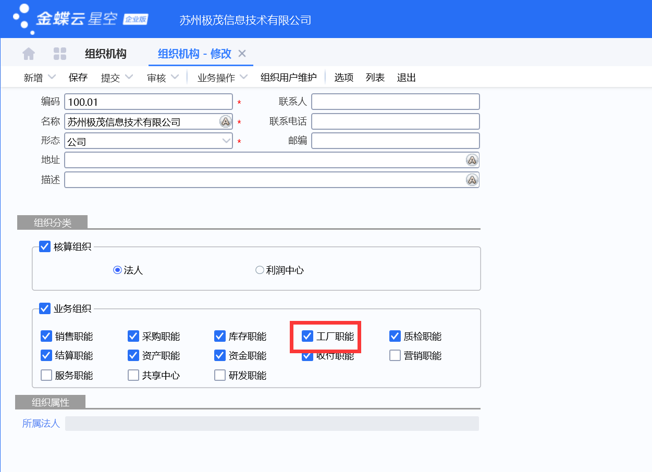The width and height of the screenshot is (652, 472).
Task: Open the 业务操作 menu
Action: pyautogui.click(x=216, y=78)
